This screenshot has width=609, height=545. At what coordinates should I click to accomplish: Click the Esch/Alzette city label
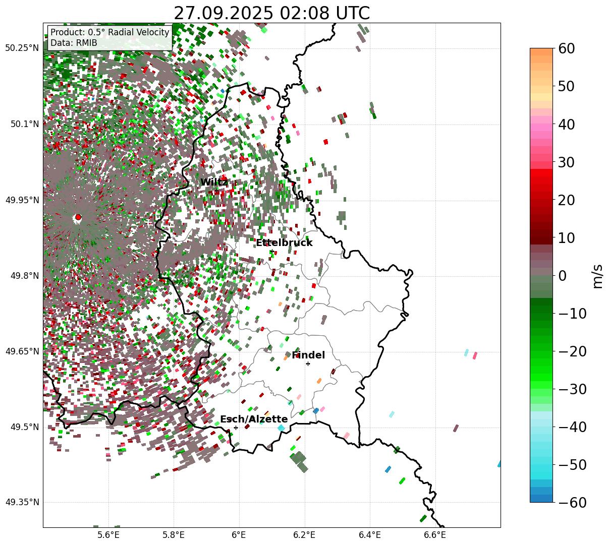coord(254,419)
